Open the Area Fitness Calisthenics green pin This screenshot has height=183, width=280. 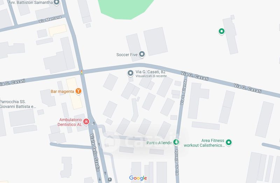(229, 142)
